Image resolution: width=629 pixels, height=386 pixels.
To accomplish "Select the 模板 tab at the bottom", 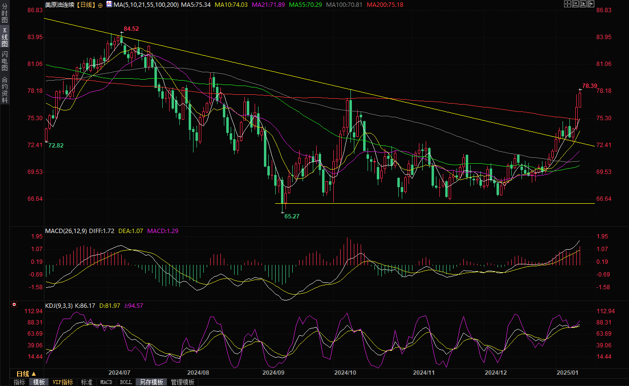I will (x=39, y=382).
